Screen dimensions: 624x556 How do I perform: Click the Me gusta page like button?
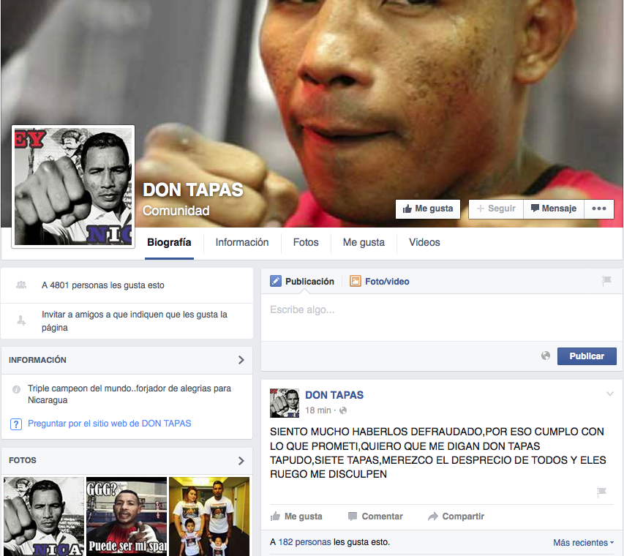tap(428, 209)
